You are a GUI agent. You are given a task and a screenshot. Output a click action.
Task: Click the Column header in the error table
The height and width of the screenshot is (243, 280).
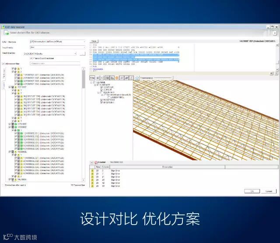click(105, 167)
